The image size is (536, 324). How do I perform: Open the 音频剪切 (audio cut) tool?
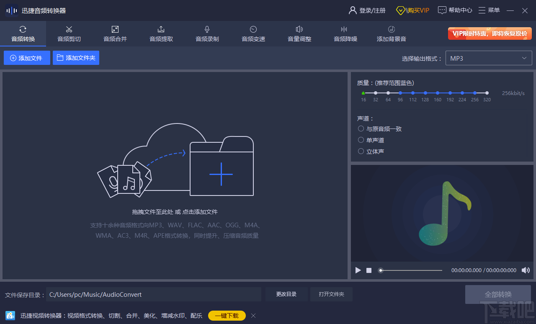(x=69, y=33)
